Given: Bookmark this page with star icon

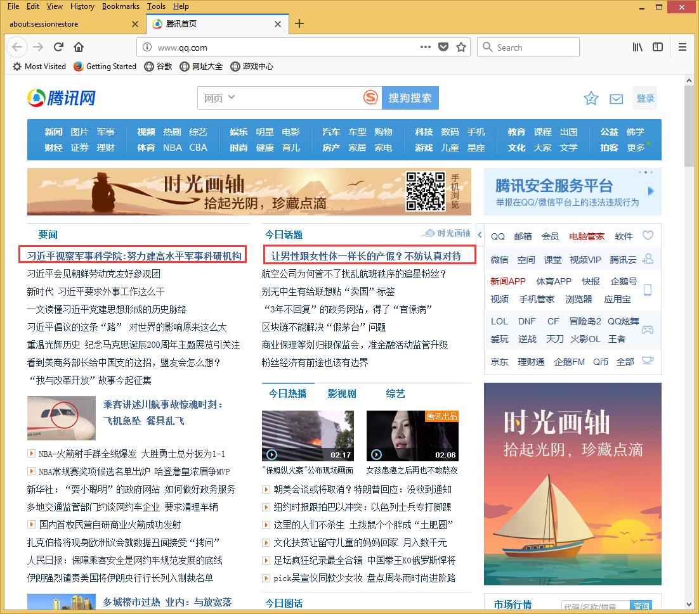Looking at the screenshot, I should [461, 47].
